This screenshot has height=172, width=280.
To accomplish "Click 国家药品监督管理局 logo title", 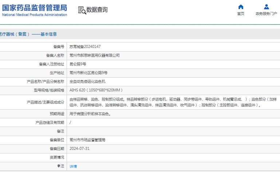I will [35, 8].
